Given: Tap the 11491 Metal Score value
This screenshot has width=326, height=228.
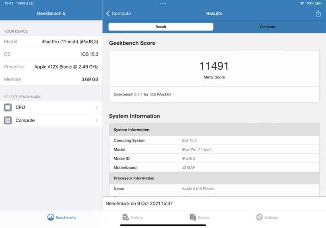Looking at the screenshot, I should tap(214, 66).
